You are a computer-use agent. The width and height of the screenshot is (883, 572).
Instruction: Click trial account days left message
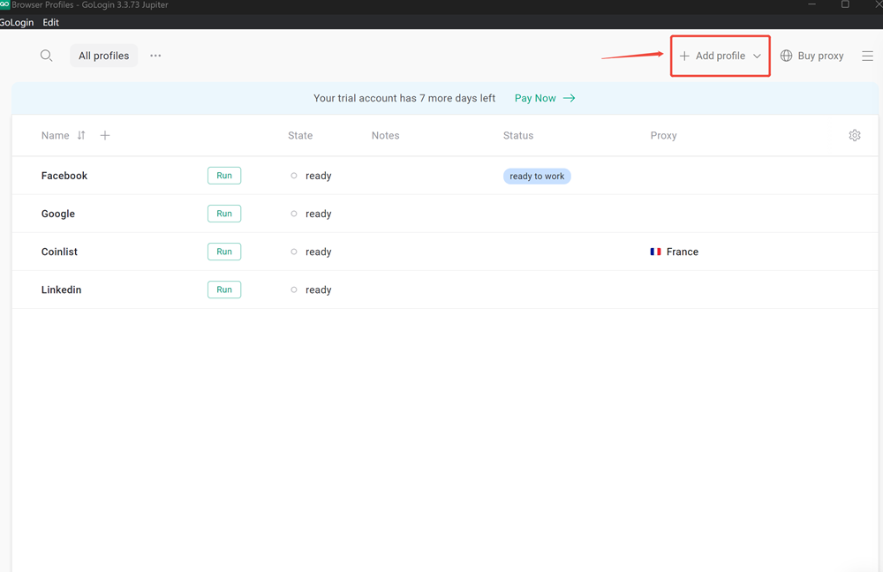[x=404, y=98]
